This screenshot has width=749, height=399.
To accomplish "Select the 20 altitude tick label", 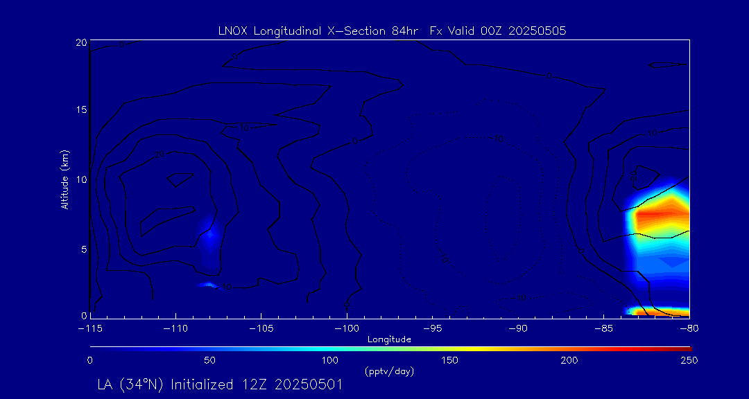I will click(x=79, y=42).
